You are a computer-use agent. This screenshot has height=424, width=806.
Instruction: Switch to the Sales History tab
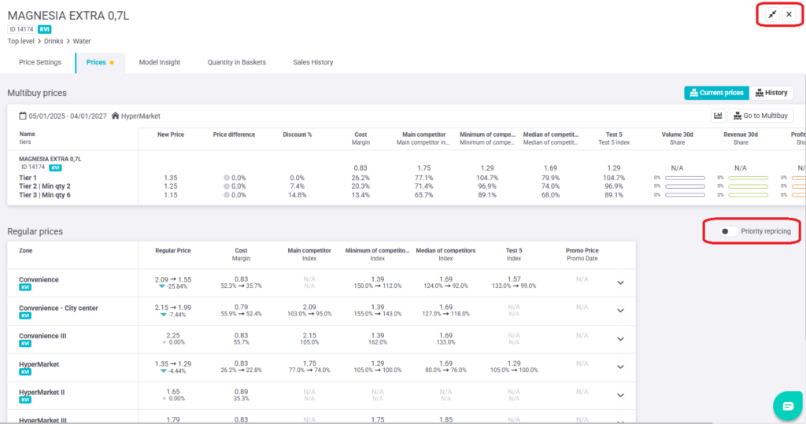coord(312,62)
